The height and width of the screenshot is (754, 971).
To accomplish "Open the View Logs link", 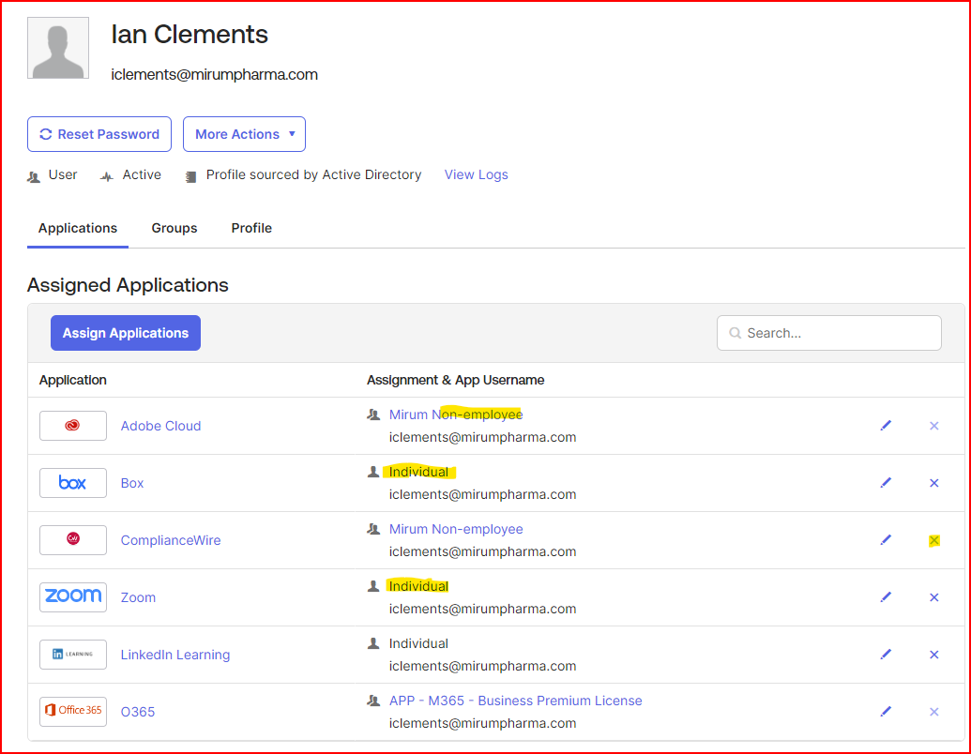I will pyautogui.click(x=477, y=174).
